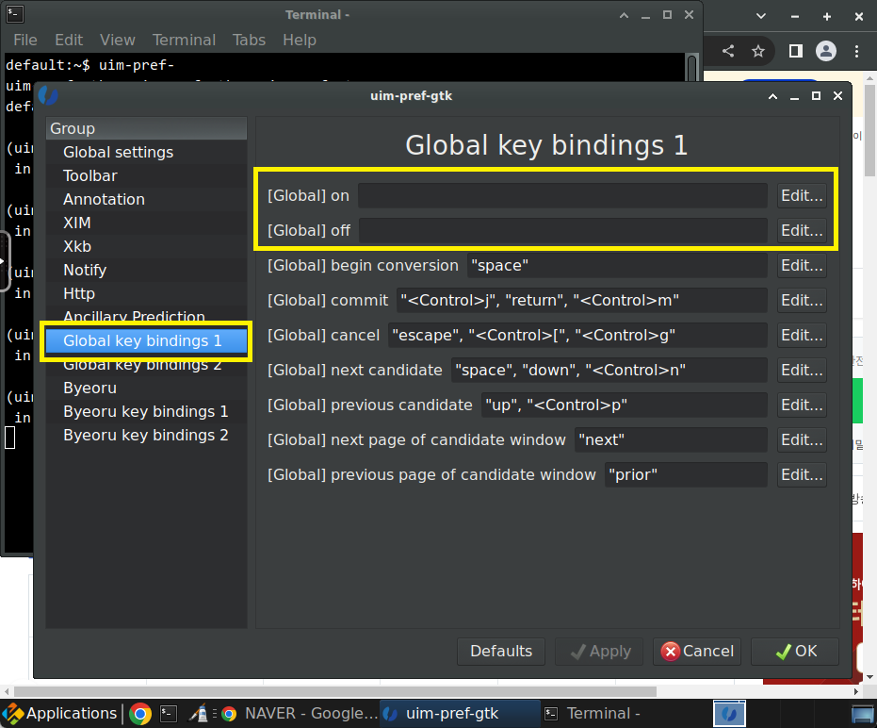Click the uim tray icon
Image resolution: width=877 pixels, height=728 pixels.
729,714
